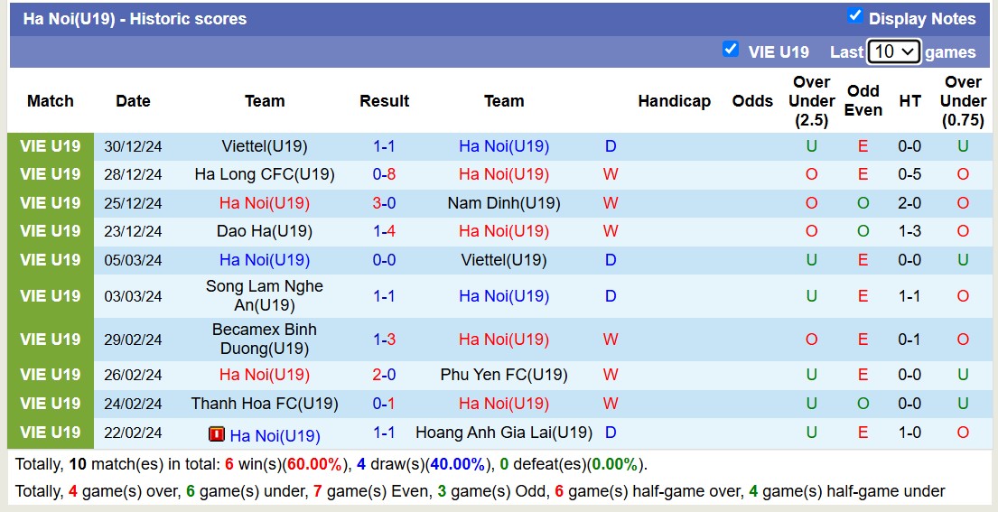The height and width of the screenshot is (512, 998).
Task: Click the D outcome in the 30/12/24 row
Action: 611,146
